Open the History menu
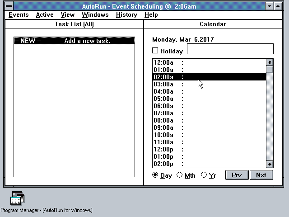The image size is (289, 217). tap(126, 15)
